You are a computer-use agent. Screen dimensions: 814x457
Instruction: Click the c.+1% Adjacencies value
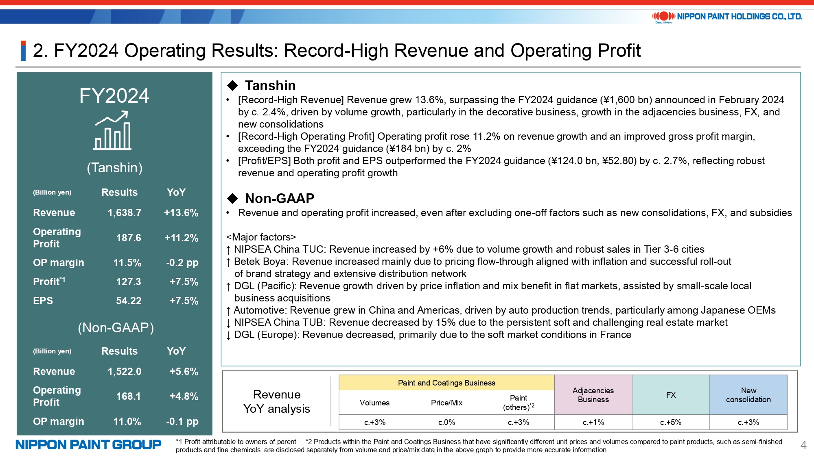tap(593, 422)
